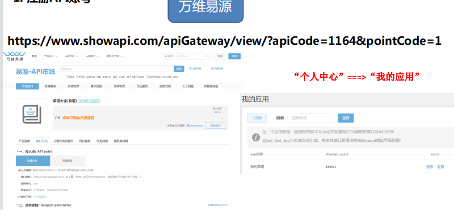Select the 金融商业 category tab
Viewport: 454px width, 210px height.
click(x=50, y=86)
